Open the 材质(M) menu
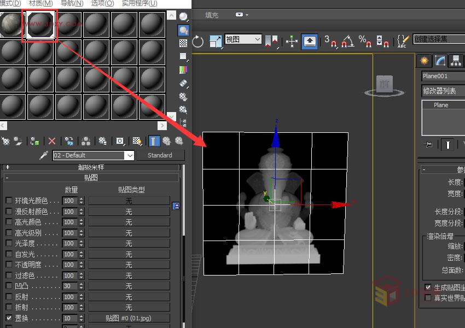This screenshot has width=465, height=328. click(x=40, y=4)
